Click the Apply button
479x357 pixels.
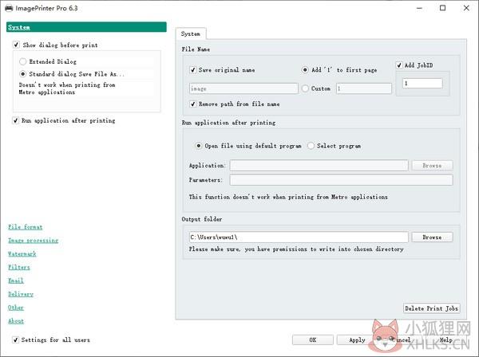(x=357, y=340)
